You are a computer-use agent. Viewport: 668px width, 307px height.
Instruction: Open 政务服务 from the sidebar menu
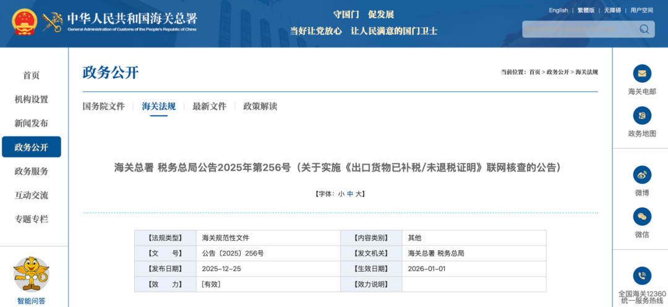[x=31, y=171]
